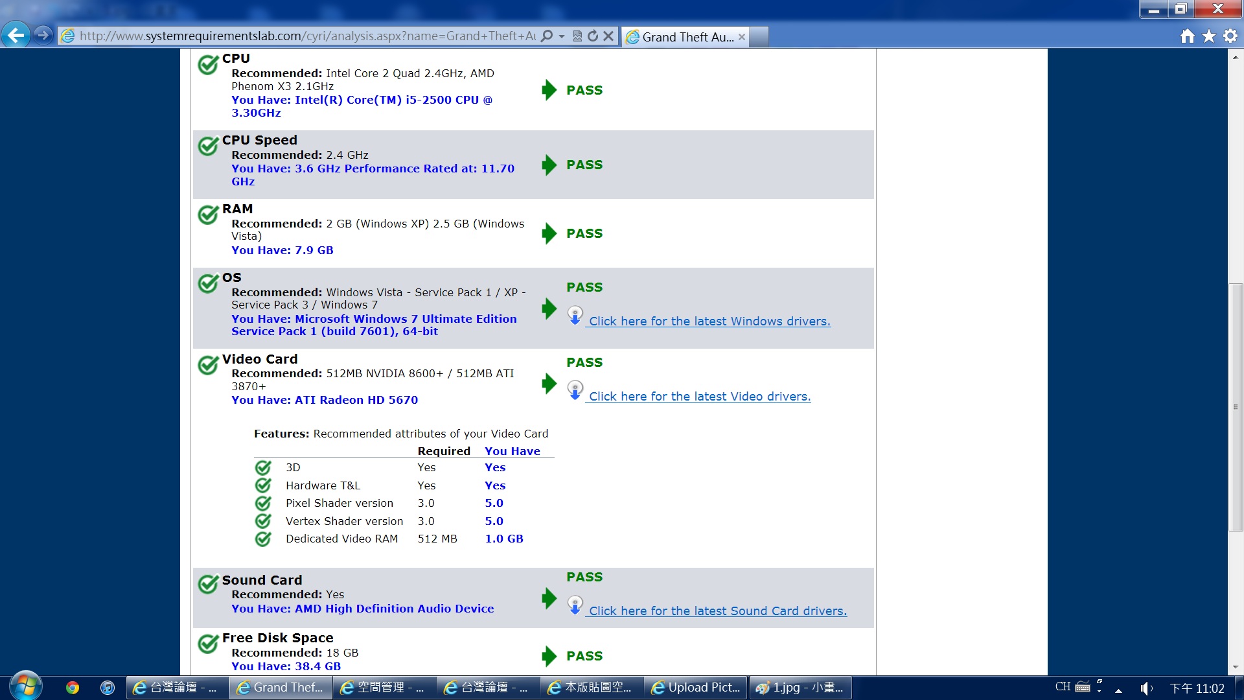Open the volume speaker control
The height and width of the screenshot is (700, 1244).
[x=1146, y=688]
